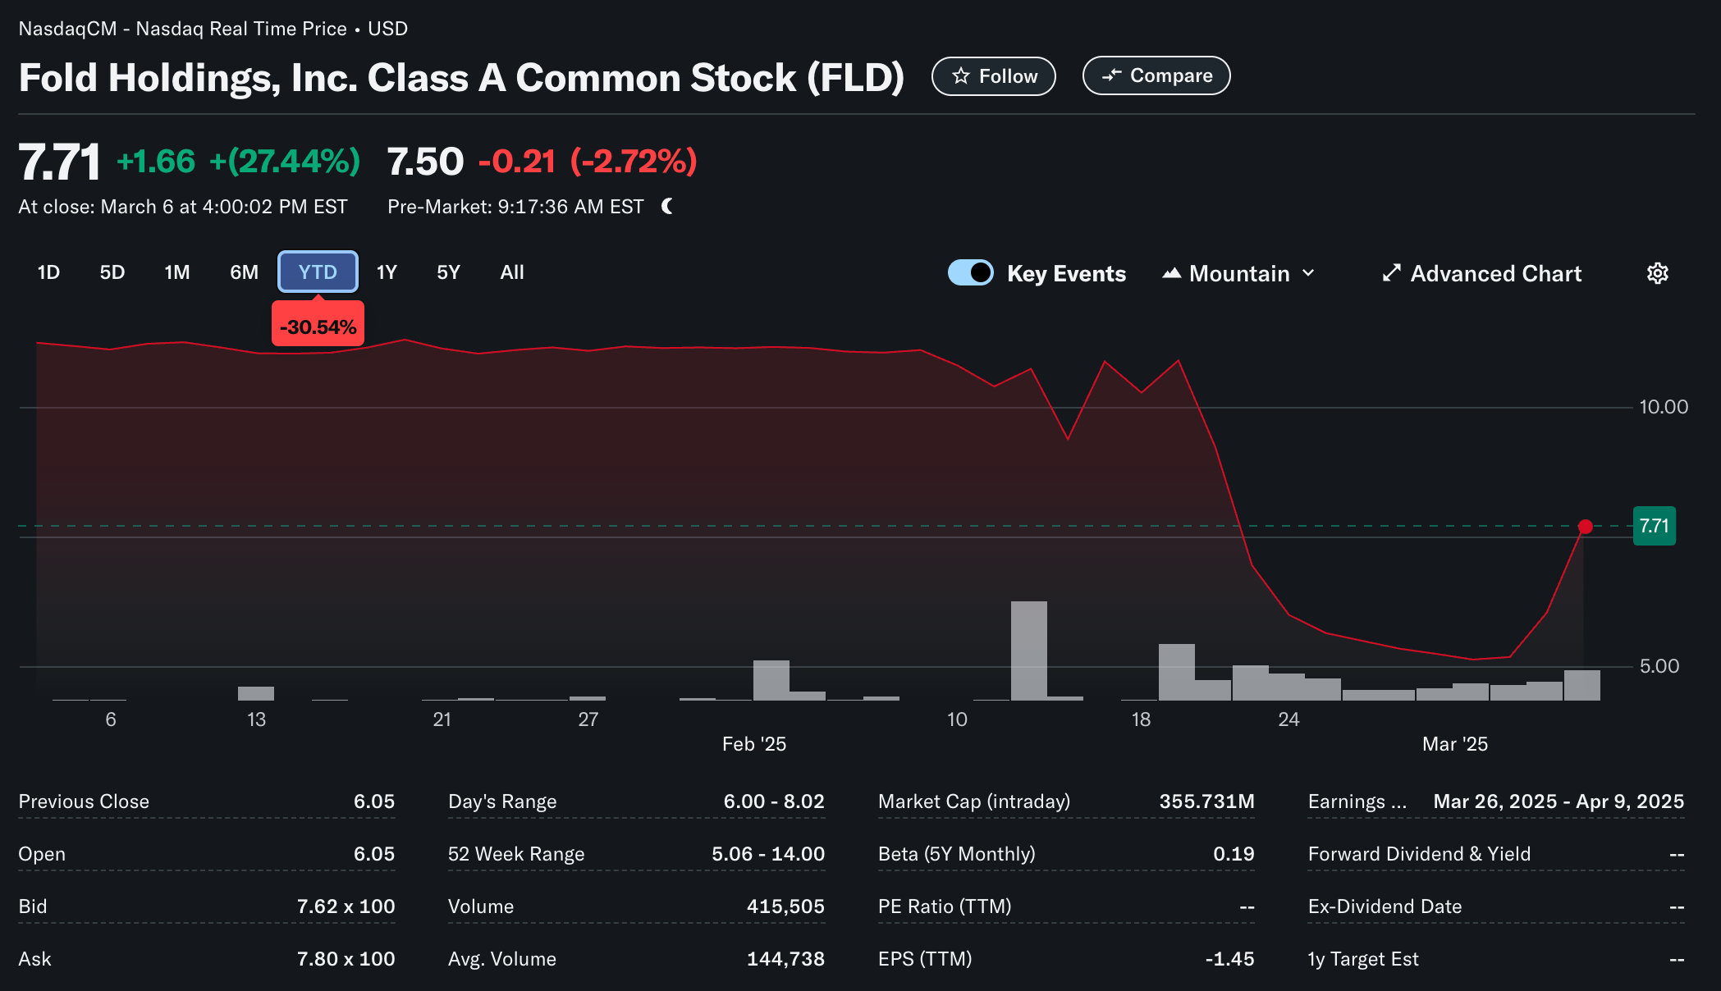Click the green 7.71 price tag
This screenshot has width=1721, height=991.
click(x=1654, y=526)
